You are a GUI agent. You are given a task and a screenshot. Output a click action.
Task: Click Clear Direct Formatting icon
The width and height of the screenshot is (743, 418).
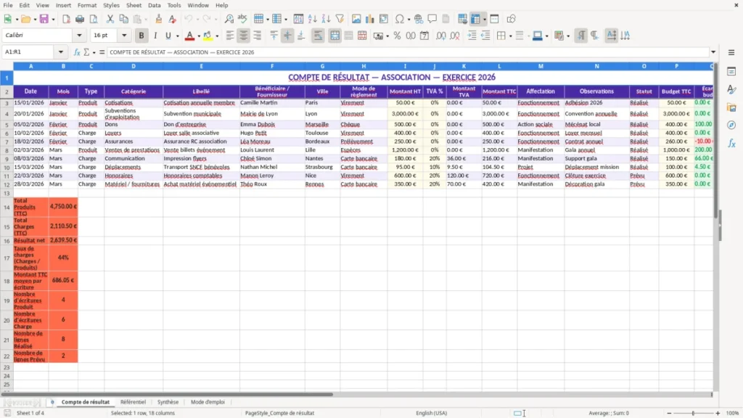coord(173,19)
